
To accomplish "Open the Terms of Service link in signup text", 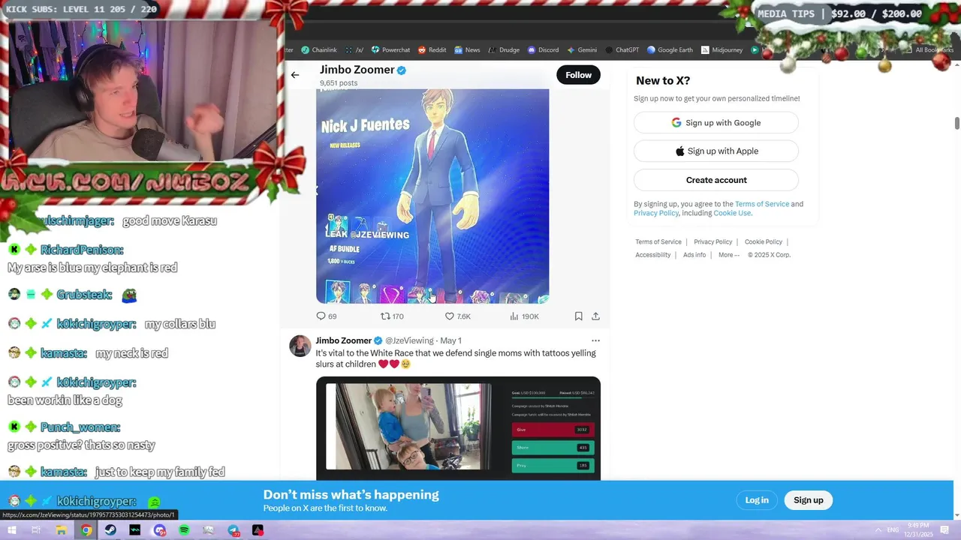I will coord(762,204).
